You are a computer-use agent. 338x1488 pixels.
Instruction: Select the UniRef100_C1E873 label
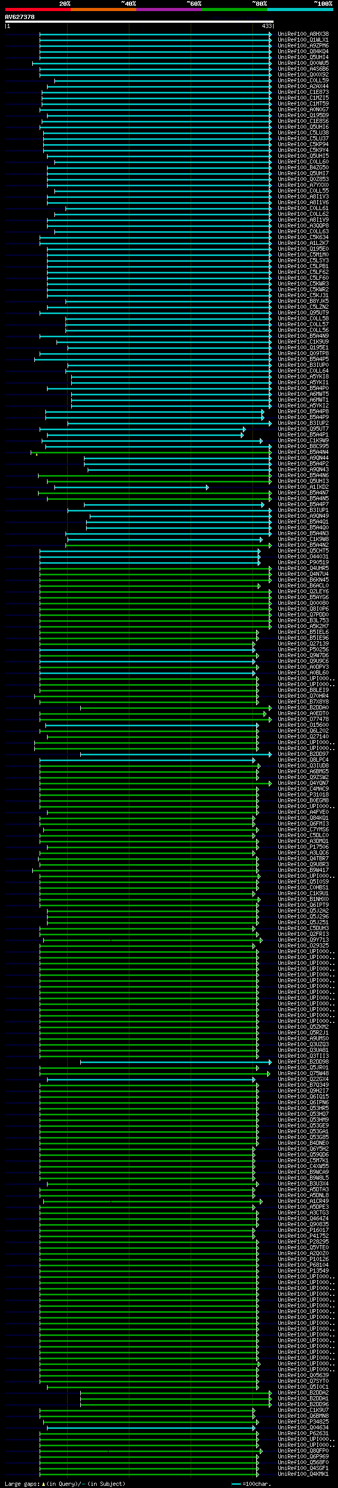coord(303,92)
